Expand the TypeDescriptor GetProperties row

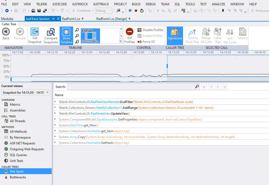pos(55,119)
